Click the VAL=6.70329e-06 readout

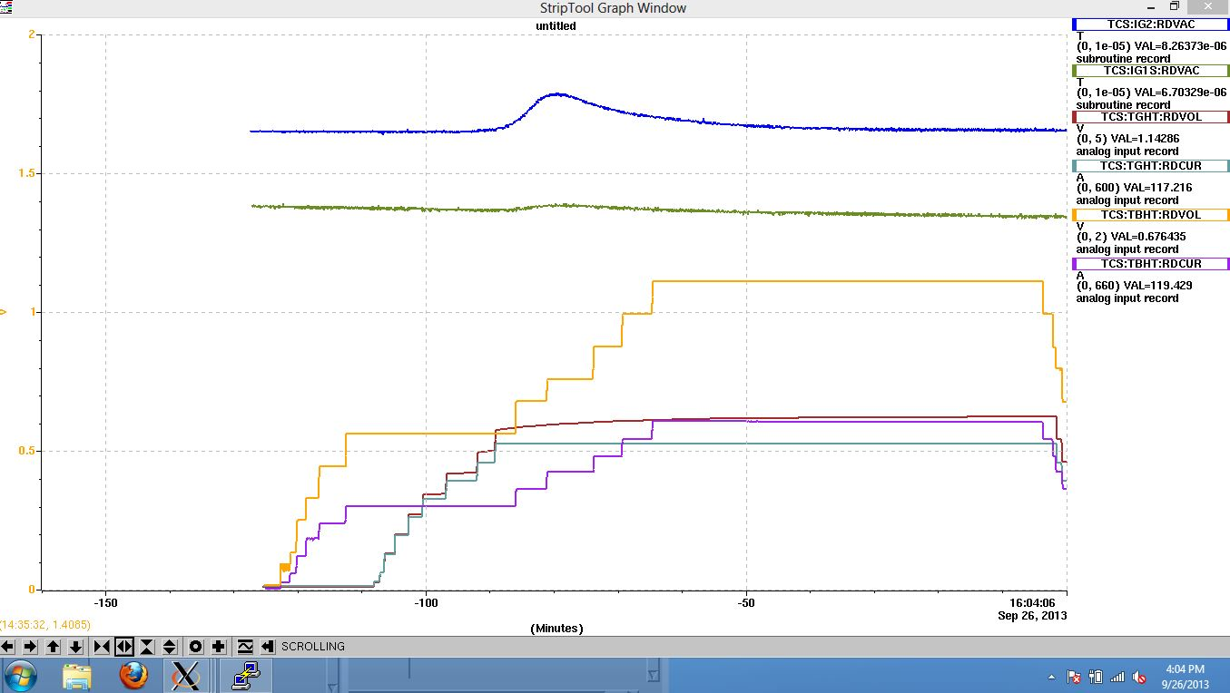tap(1181, 92)
